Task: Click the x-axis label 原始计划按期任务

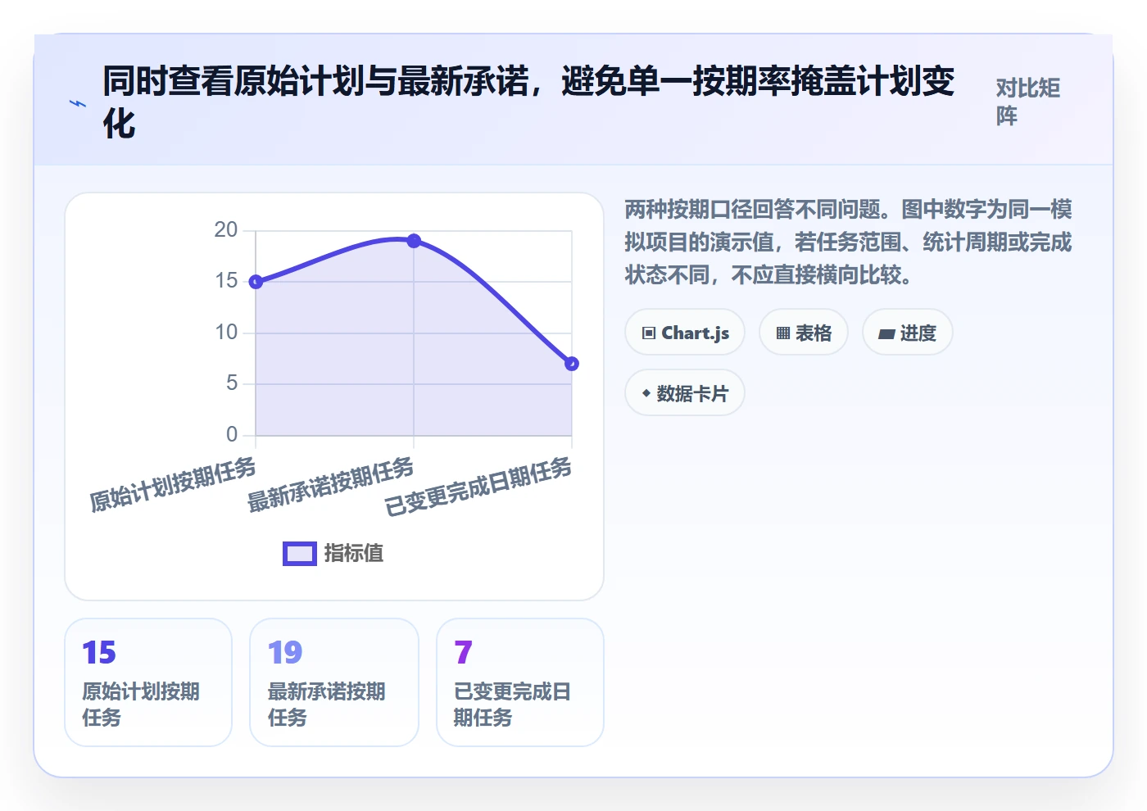Action: pyautogui.click(x=173, y=484)
